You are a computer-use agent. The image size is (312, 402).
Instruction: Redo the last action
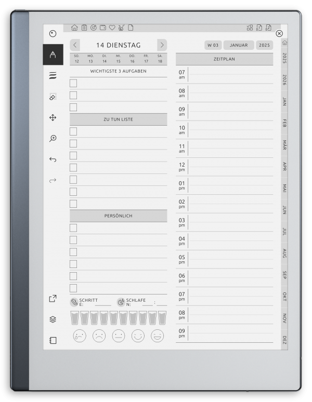click(53, 181)
